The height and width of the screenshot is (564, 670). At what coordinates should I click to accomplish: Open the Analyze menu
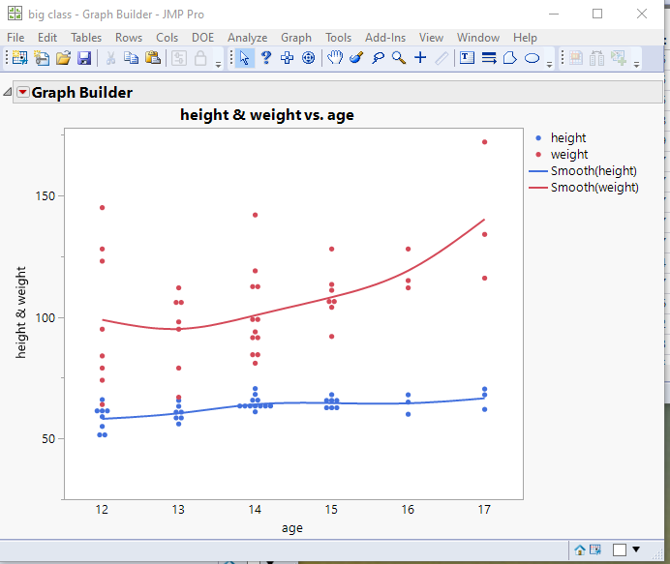pyautogui.click(x=248, y=38)
